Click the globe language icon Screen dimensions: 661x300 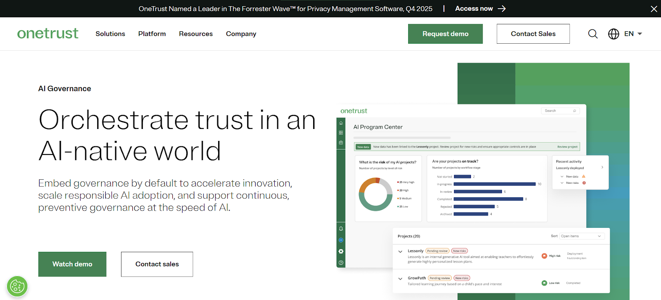coord(613,34)
